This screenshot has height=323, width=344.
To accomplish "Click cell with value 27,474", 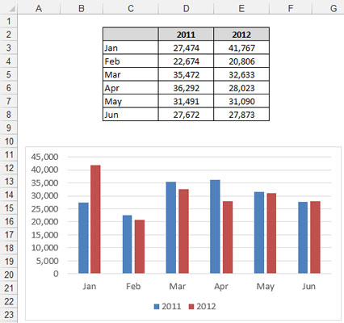I will [186, 48].
